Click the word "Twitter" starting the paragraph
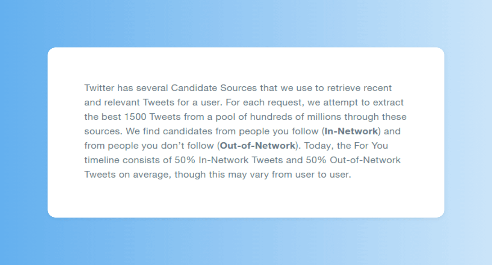Screen dimensions: 492x265 (99, 88)
